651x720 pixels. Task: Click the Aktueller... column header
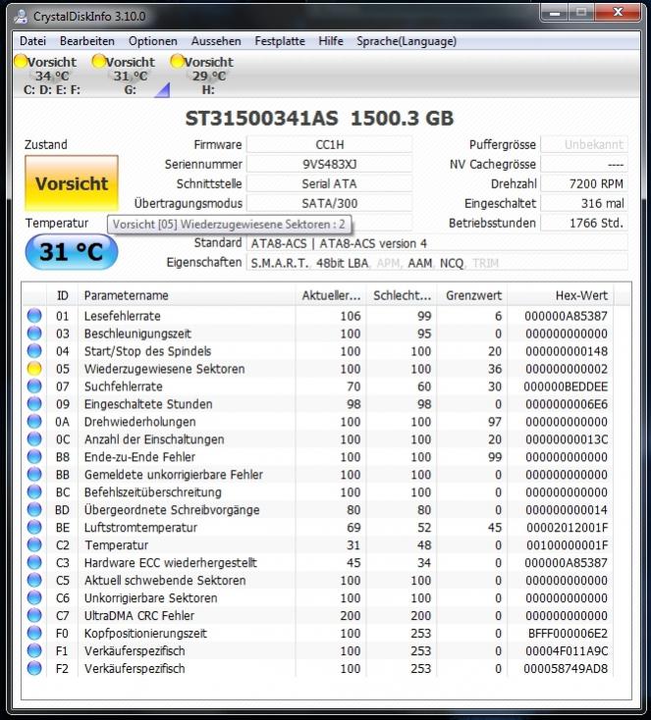(331, 295)
